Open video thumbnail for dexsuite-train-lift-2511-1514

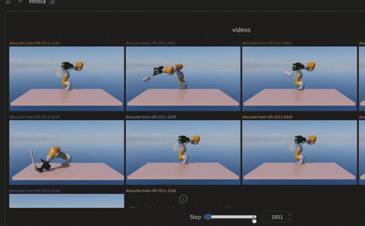point(67,200)
